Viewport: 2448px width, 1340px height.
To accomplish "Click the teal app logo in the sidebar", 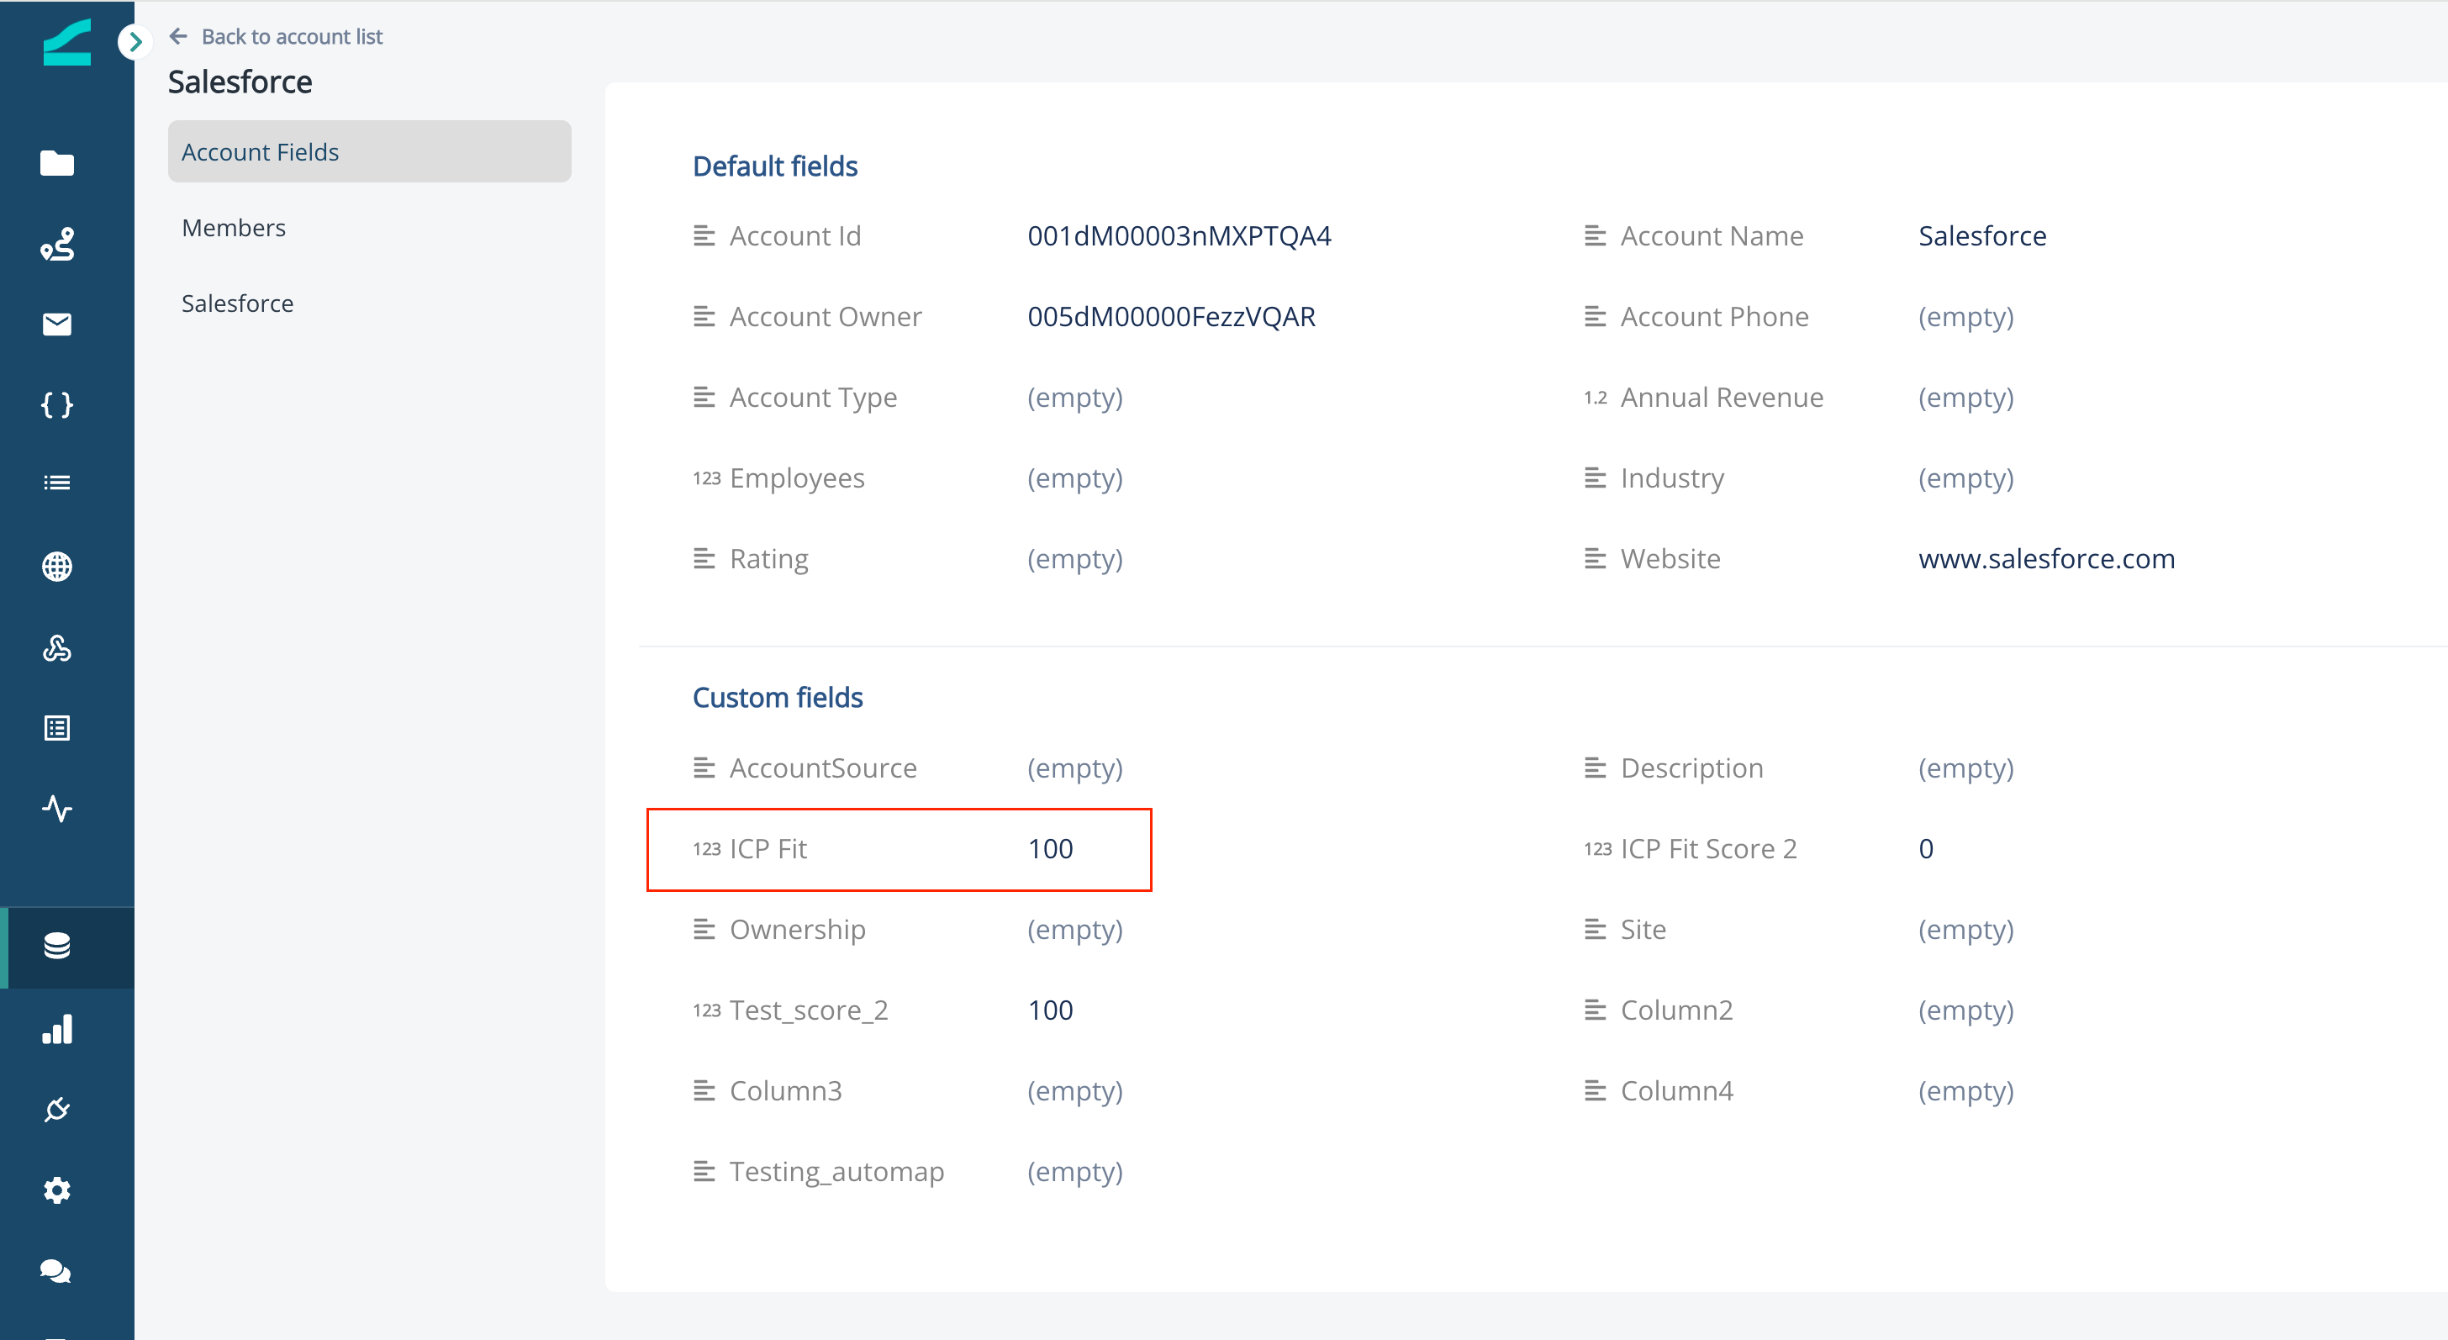I will 66,42.
